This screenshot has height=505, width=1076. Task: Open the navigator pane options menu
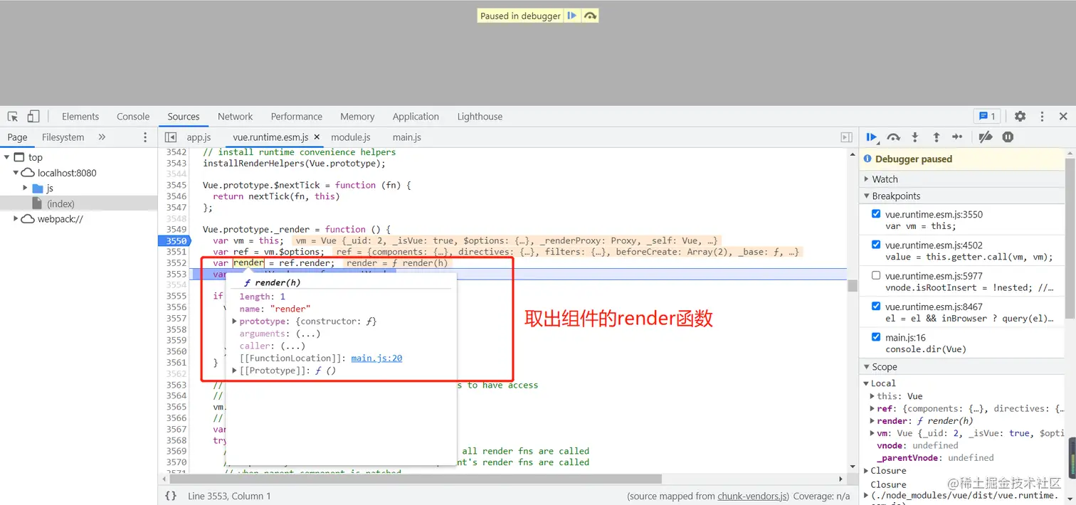coord(145,137)
